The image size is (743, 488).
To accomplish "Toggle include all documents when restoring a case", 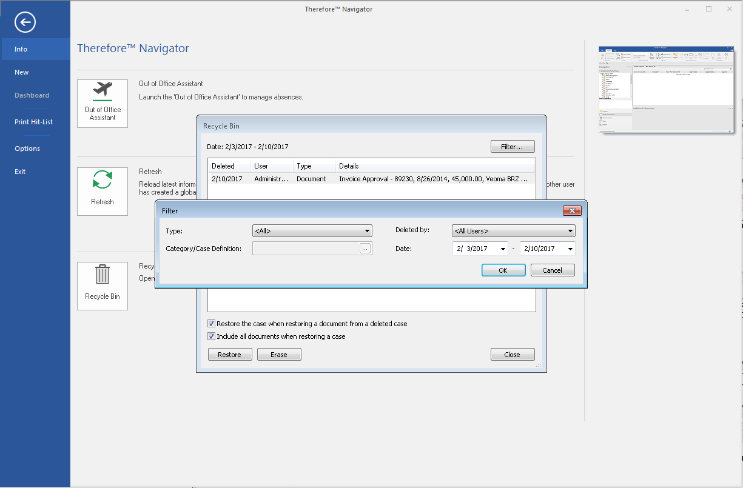I will point(211,336).
